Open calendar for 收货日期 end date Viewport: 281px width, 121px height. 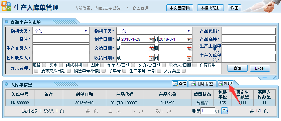point(189,58)
